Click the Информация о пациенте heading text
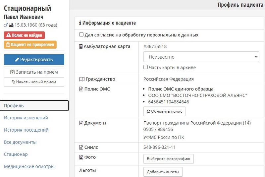Image resolution: width=265 pixels, height=177 pixels. 109,23
